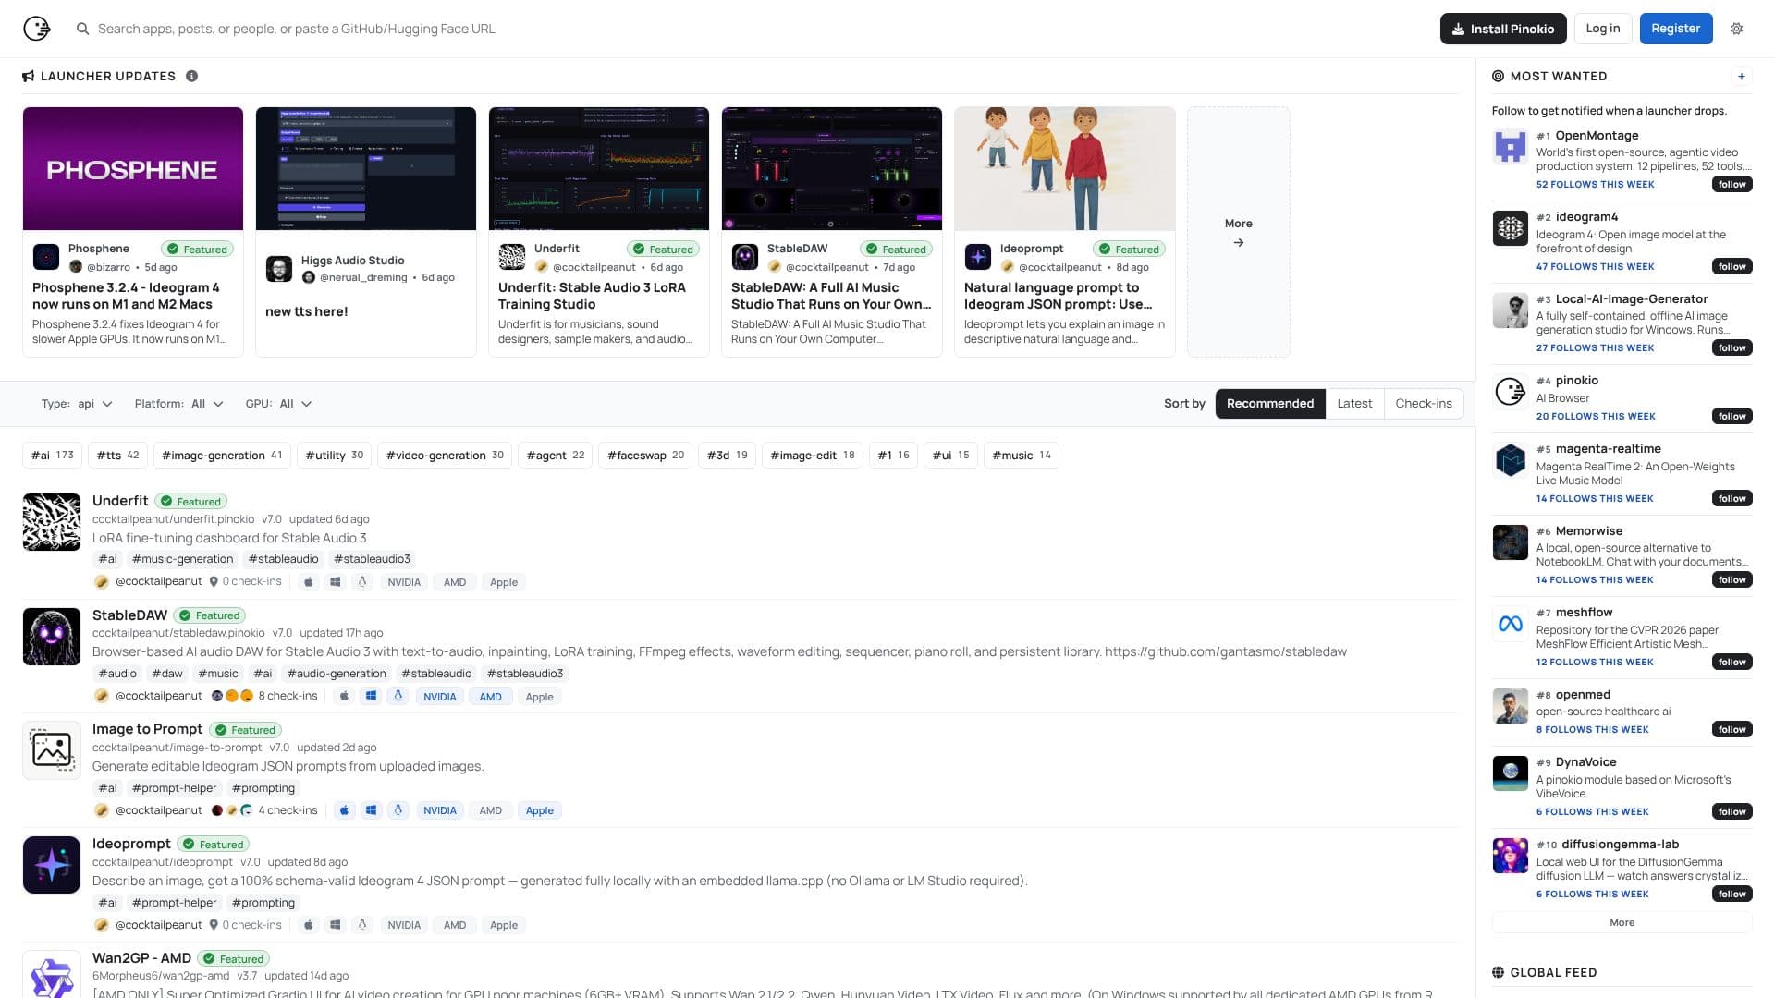Image resolution: width=1775 pixels, height=998 pixels.
Task: Click the Ideoprompt app icon in the update card
Action: coord(978,256)
